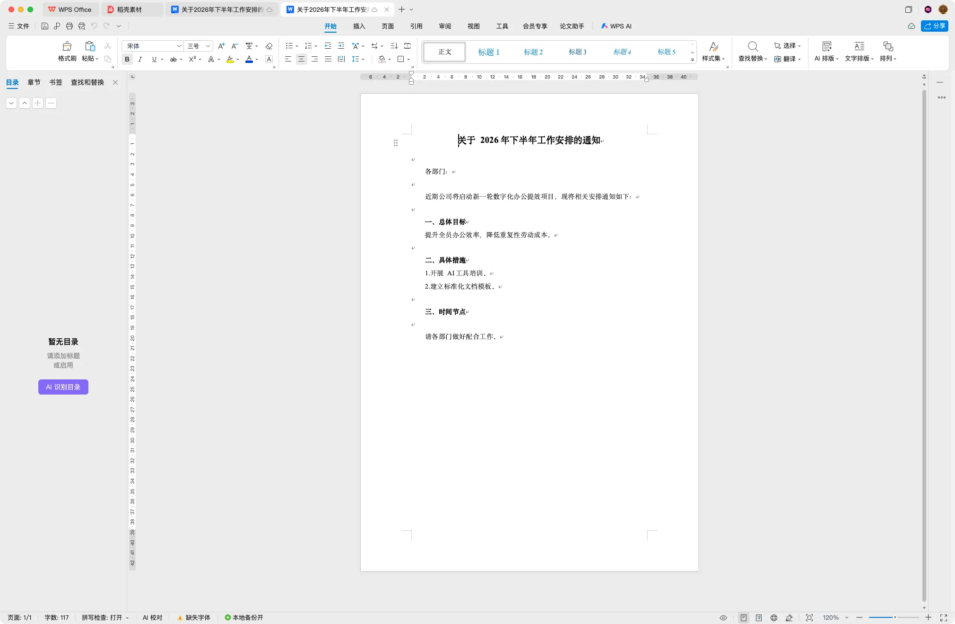Image resolution: width=955 pixels, height=624 pixels.
Task: Click the Arrange (排列) icon
Action: point(888,46)
